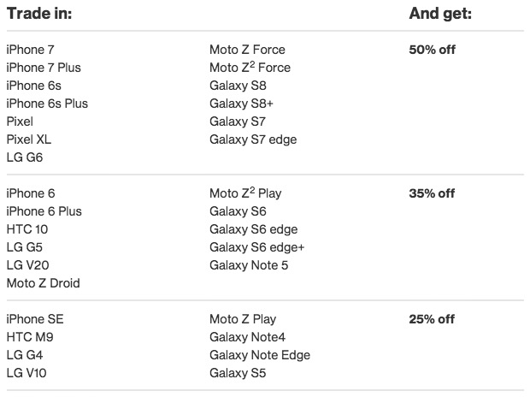Image resolution: width=530 pixels, height=397 pixels.
Task: Click the 35% off label
Action: click(433, 193)
